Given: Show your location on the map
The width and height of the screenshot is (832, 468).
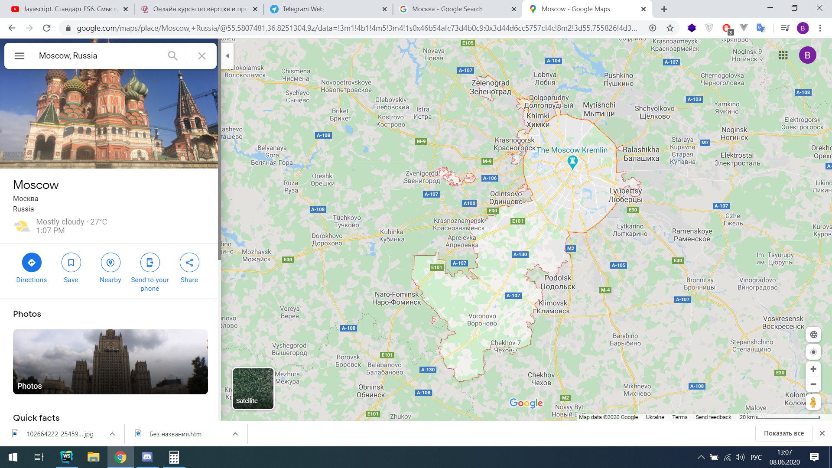Looking at the screenshot, I should pyautogui.click(x=813, y=352).
